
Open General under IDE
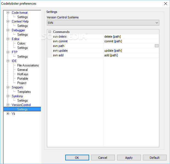(22, 70)
